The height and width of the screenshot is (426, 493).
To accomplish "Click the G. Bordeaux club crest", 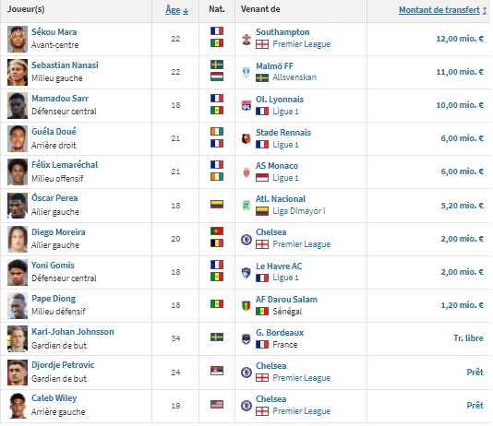I will [x=246, y=339].
